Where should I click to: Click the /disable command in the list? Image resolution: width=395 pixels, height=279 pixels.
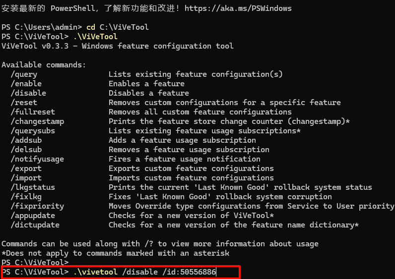28,93
